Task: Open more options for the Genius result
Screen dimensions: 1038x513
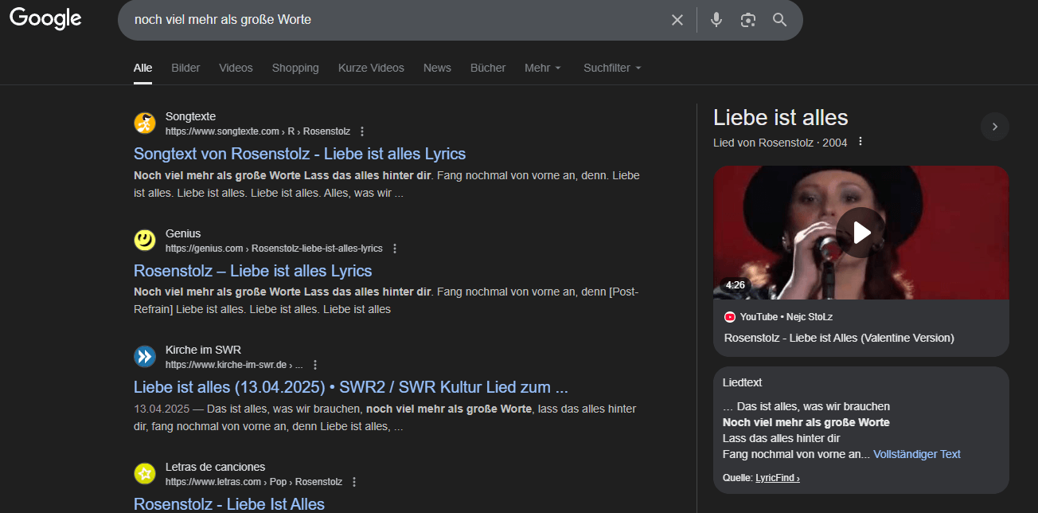Action: tap(395, 249)
